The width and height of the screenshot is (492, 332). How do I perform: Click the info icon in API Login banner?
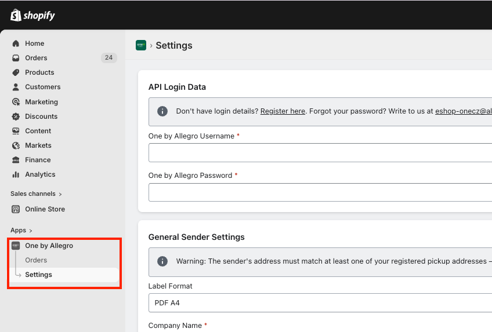[x=162, y=111]
